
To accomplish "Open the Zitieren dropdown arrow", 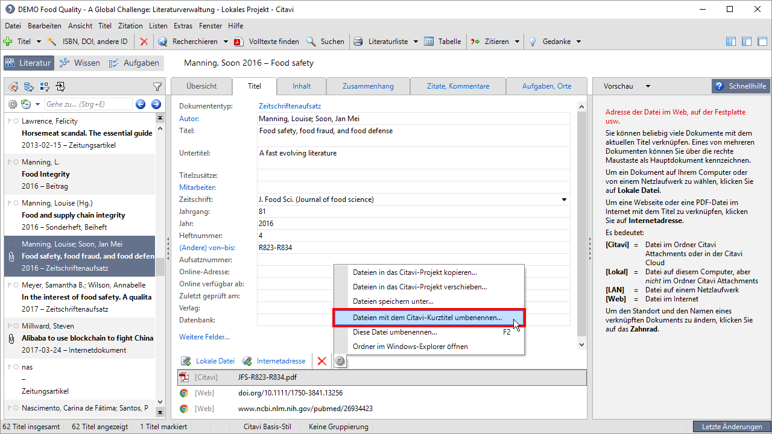I will coord(517,42).
